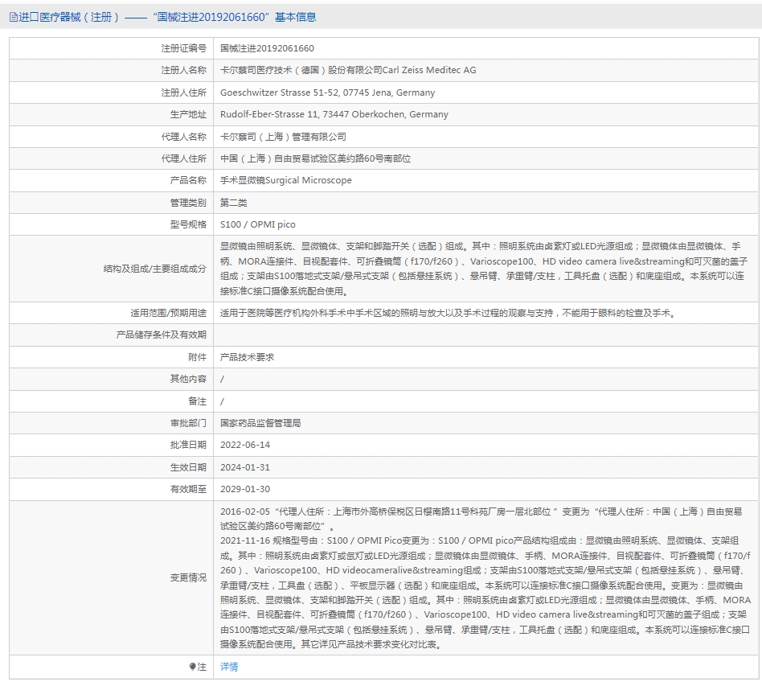The image size is (762, 682).
Task: Click product name 手术显微镜Surgical Microscope
Action: (286, 180)
